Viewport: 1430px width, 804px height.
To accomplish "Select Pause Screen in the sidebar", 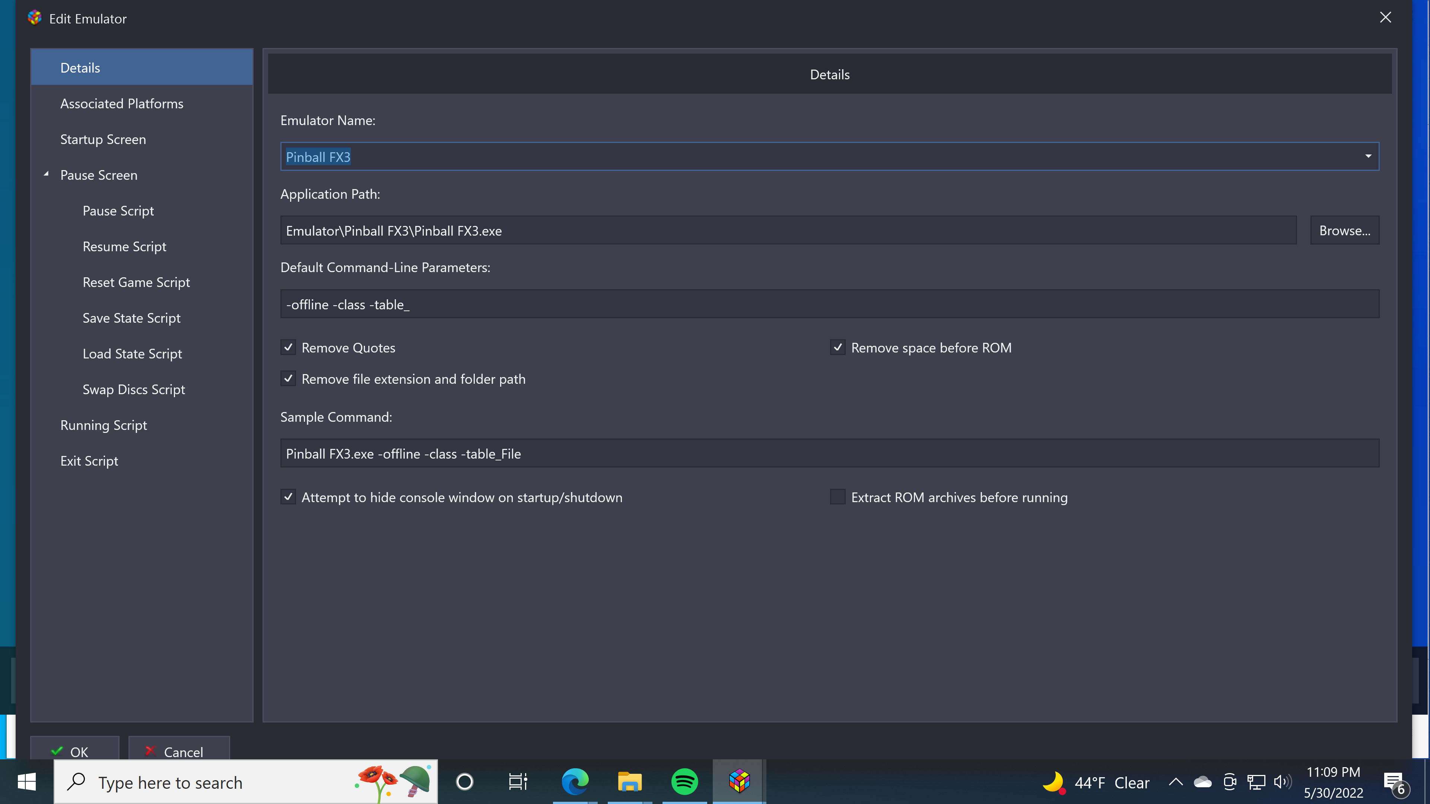I will point(99,175).
